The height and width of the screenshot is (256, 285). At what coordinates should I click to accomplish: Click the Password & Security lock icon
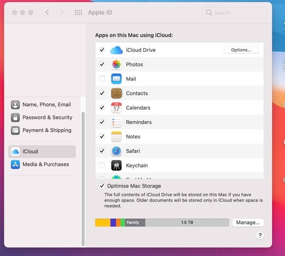(15, 118)
